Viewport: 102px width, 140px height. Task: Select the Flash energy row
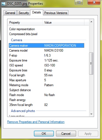46,100
